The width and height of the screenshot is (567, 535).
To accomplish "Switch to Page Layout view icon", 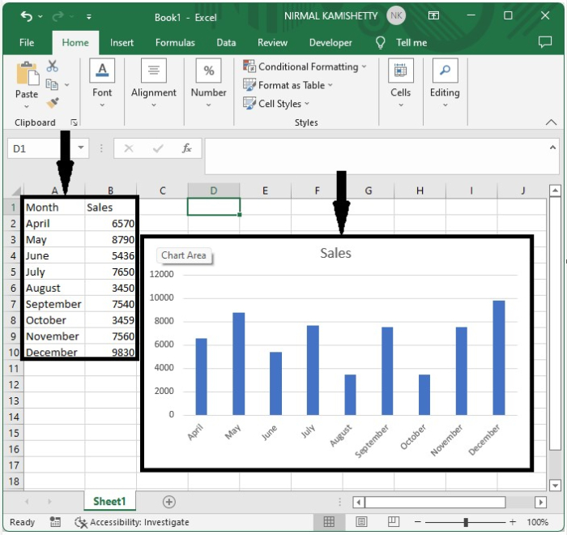I will tap(361, 521).
